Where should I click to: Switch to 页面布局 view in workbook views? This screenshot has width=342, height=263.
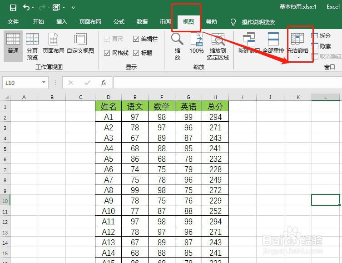pos(54,43)
